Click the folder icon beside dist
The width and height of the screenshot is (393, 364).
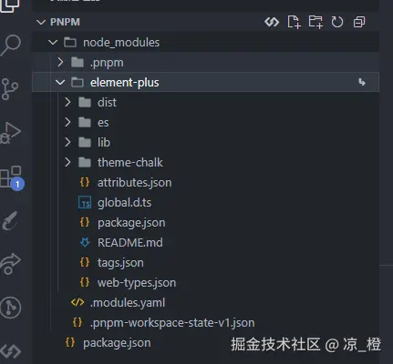pos(85,102)
